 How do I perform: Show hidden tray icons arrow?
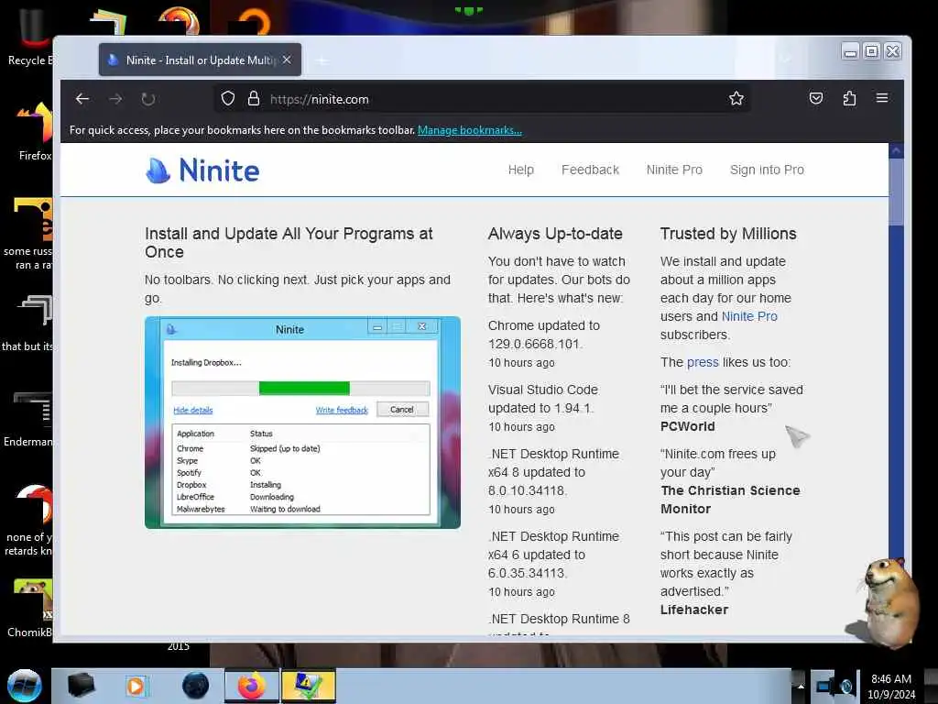[801, 686]
